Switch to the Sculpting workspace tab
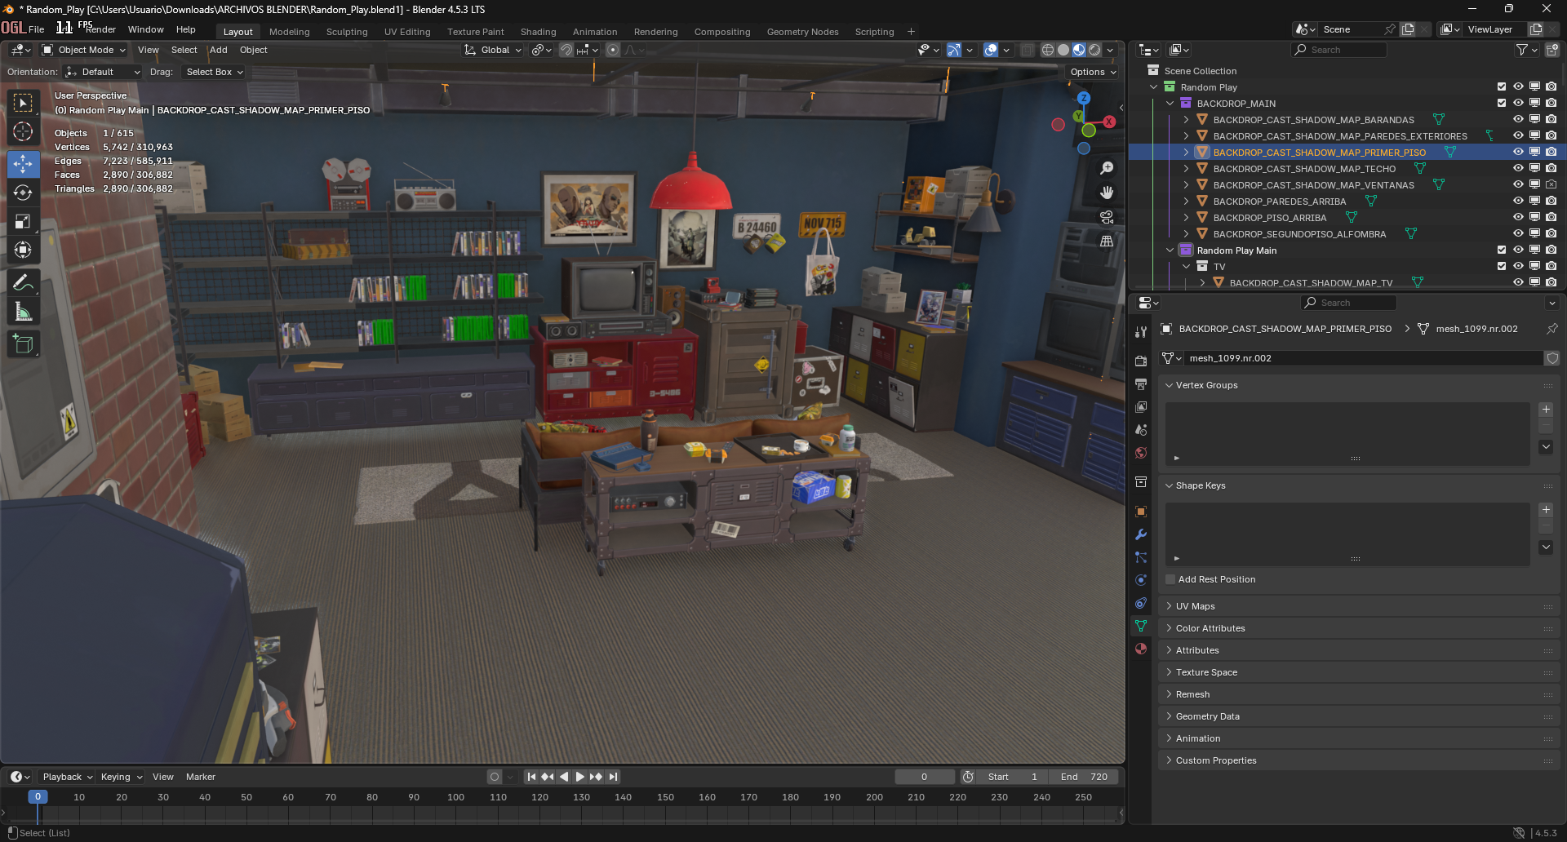 [347, 32]
